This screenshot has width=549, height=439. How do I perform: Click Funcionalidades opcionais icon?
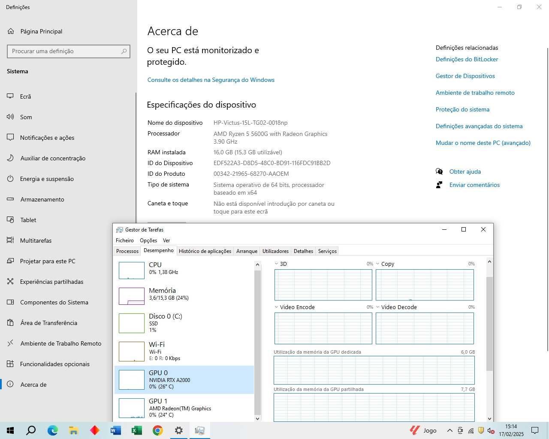tap(10, 364)
